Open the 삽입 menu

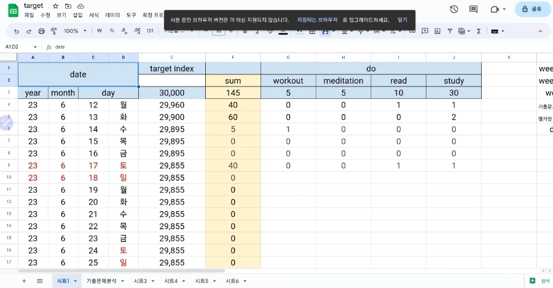tap(77, 15)
